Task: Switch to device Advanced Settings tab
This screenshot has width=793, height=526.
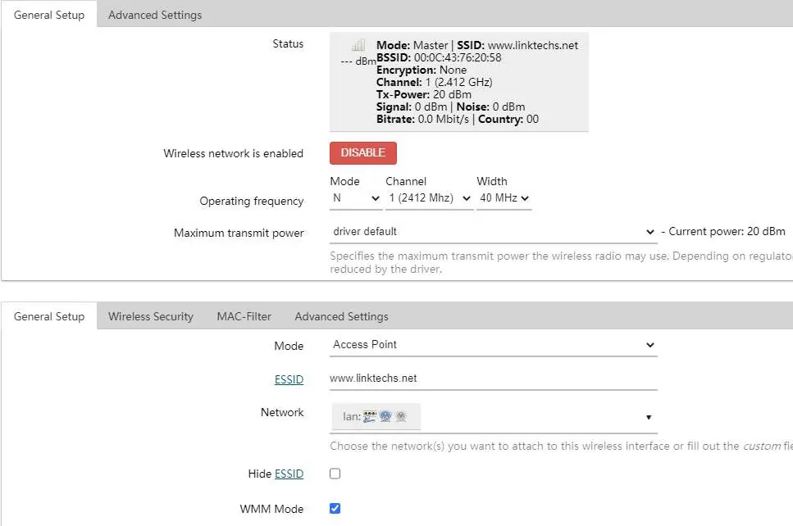Action: tap(155, 15)
